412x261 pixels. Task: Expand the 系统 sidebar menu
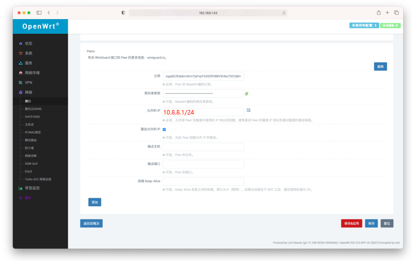click(x=29, y=53)
